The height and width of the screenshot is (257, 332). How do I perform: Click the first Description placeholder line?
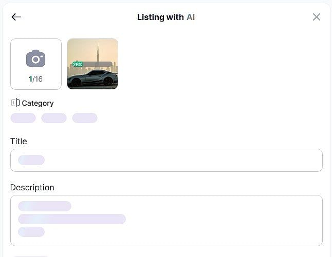tap(45, 206)
